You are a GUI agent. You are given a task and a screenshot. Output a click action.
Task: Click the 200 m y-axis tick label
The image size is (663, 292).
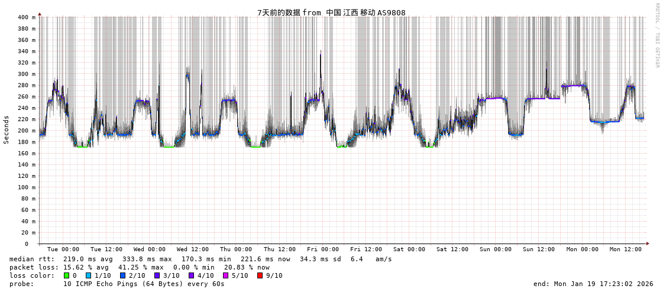26,131
